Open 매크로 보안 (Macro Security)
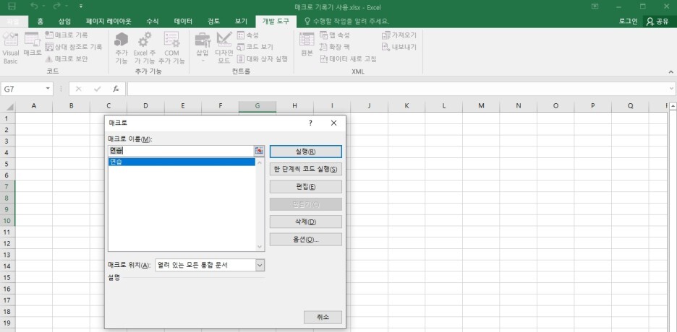Screen dimensions: 677x332 [x=67, y=59]
